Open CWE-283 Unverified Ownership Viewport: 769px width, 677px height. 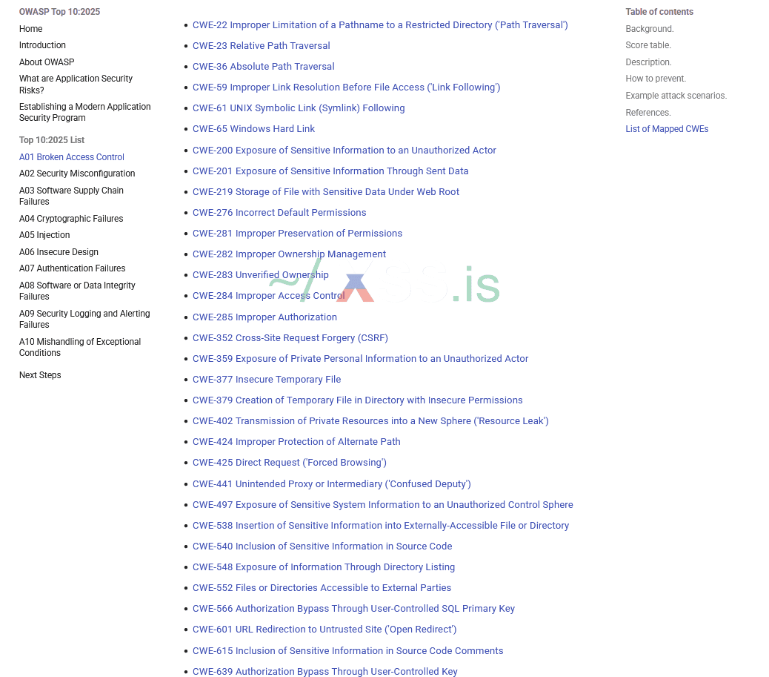[261, 275]
